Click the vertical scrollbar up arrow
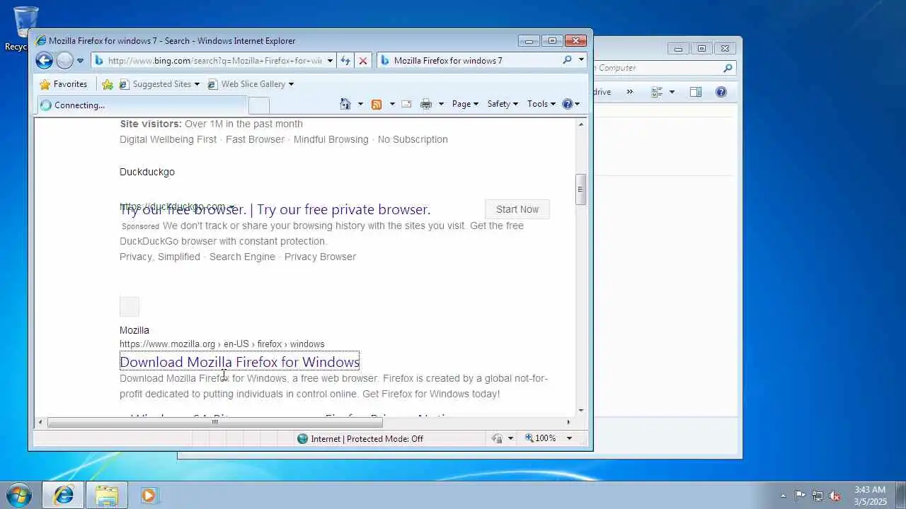 coord(581,124)
